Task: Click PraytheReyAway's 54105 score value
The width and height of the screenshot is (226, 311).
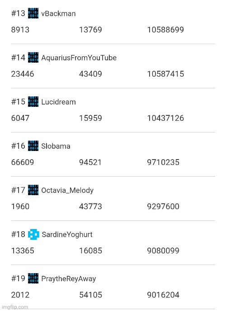Action: (x=90, y=295)
